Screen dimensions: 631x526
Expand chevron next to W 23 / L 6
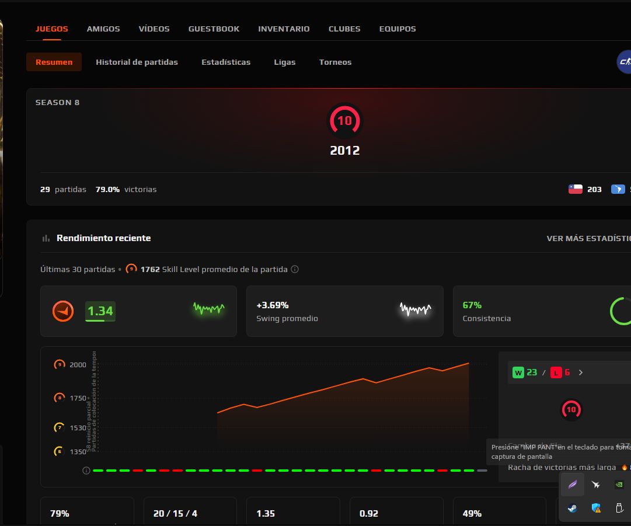pos(581,372)
